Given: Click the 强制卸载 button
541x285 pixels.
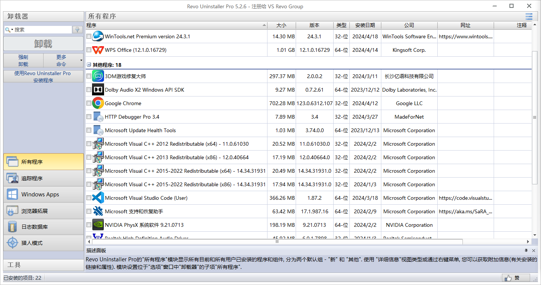Looking at the screenshot, I should tap(23, 60).
